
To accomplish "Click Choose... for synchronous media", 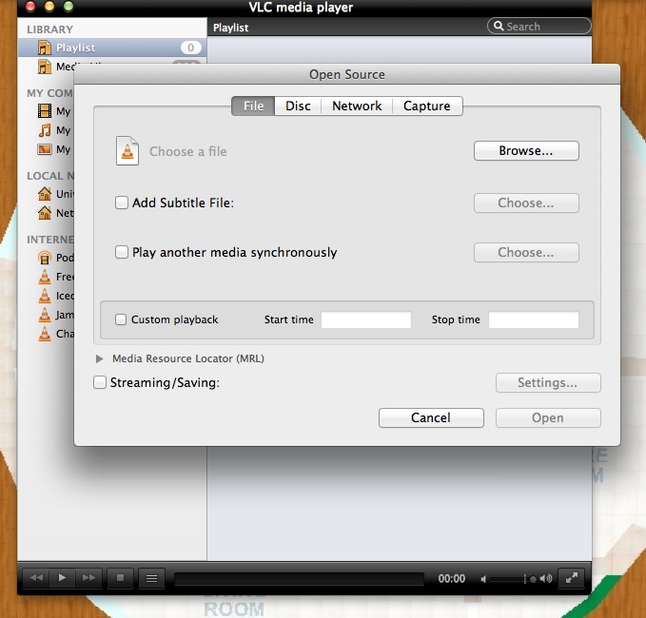I will point(526,252).
